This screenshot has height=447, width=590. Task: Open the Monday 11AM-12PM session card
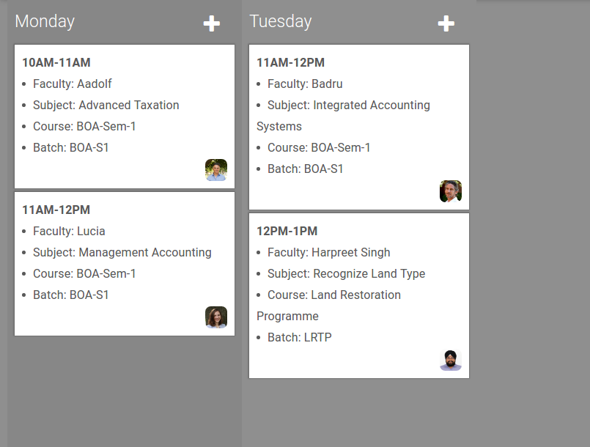coord(125,264)
